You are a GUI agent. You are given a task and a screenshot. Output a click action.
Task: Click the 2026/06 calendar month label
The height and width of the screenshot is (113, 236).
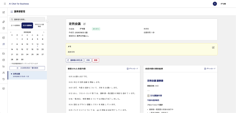point(27,32)
